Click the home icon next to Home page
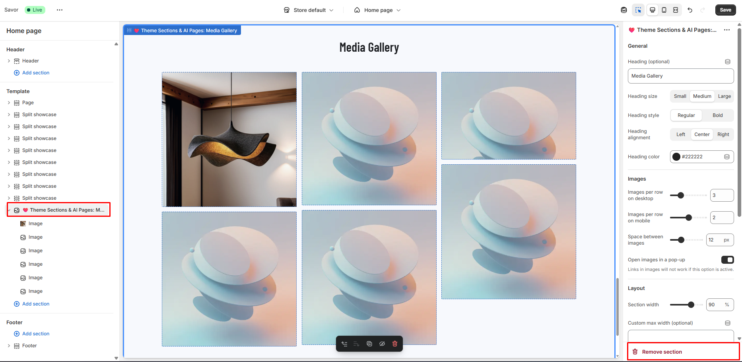Image resolution: width=742 pixels, height=362 pixels. (357, 10)
